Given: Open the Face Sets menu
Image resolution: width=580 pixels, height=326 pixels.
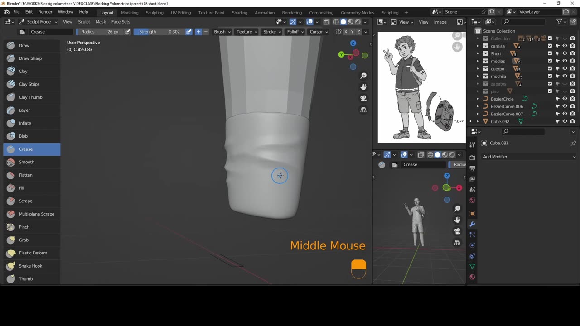Looking at the screenshot, I should point(121,22).
